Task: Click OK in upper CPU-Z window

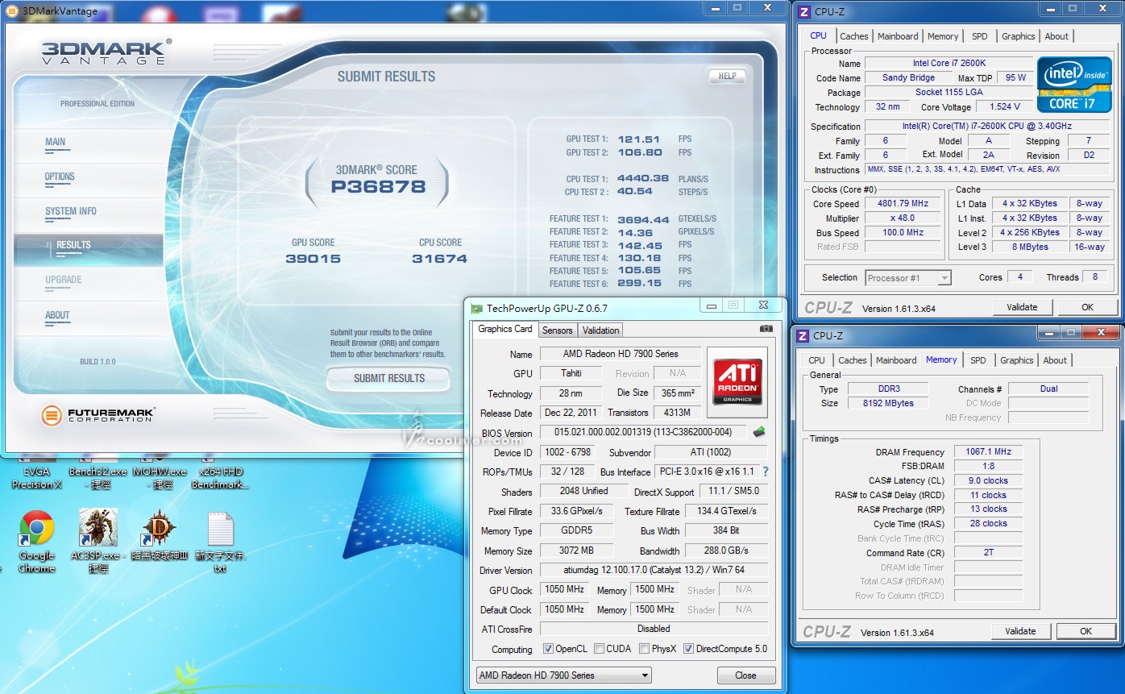Action: 1087,307
